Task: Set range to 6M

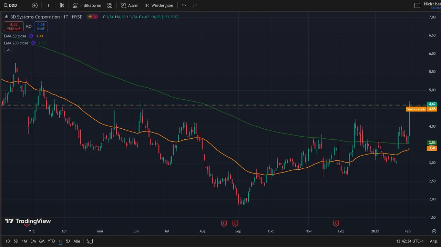Action: click(42, 241)
